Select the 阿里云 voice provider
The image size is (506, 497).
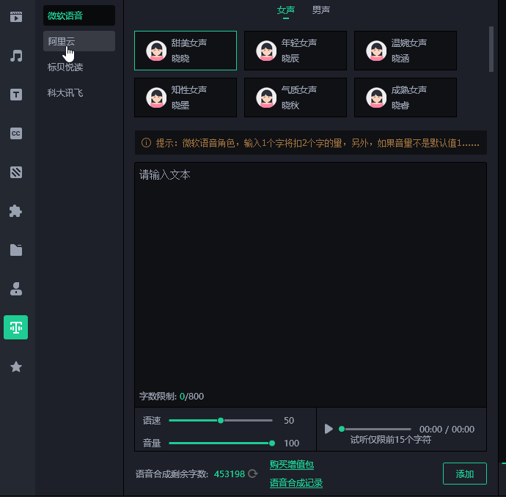(79, 41)
